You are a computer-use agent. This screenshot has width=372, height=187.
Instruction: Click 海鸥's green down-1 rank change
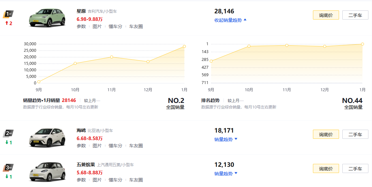point(8,142)
